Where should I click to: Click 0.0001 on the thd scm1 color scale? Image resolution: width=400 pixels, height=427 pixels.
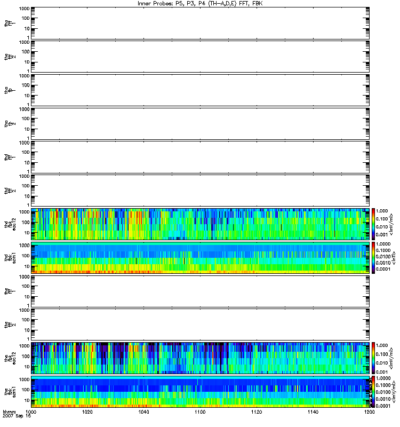pos(383,269)
